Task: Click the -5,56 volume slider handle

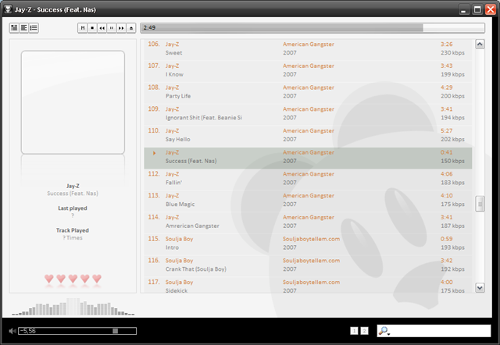Action: click(115, 331)
